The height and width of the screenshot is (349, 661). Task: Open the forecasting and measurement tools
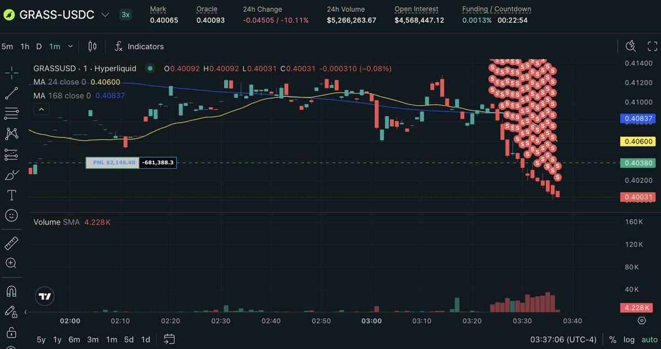coord(12,155)
